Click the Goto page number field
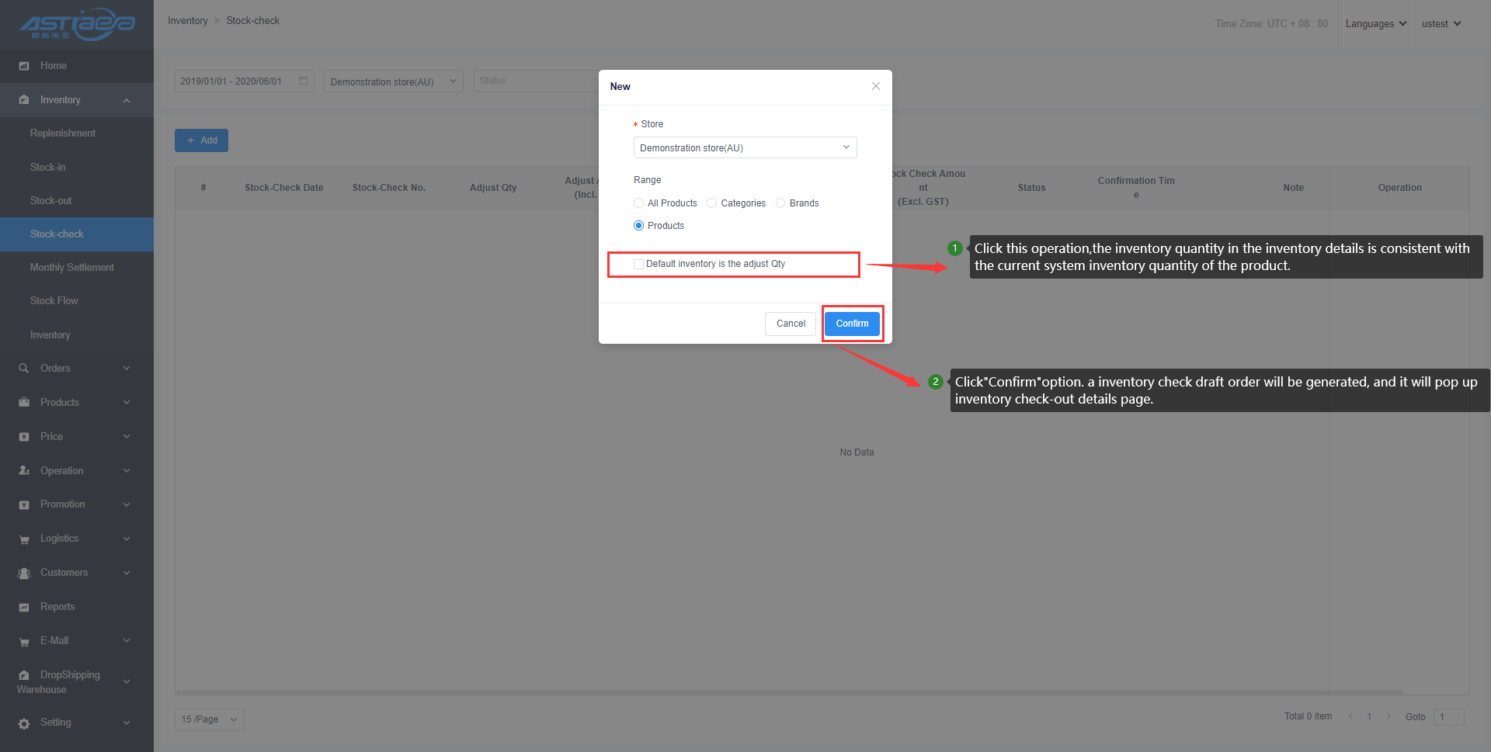The image size is (1491, 752). click(x=1448, y=717)
